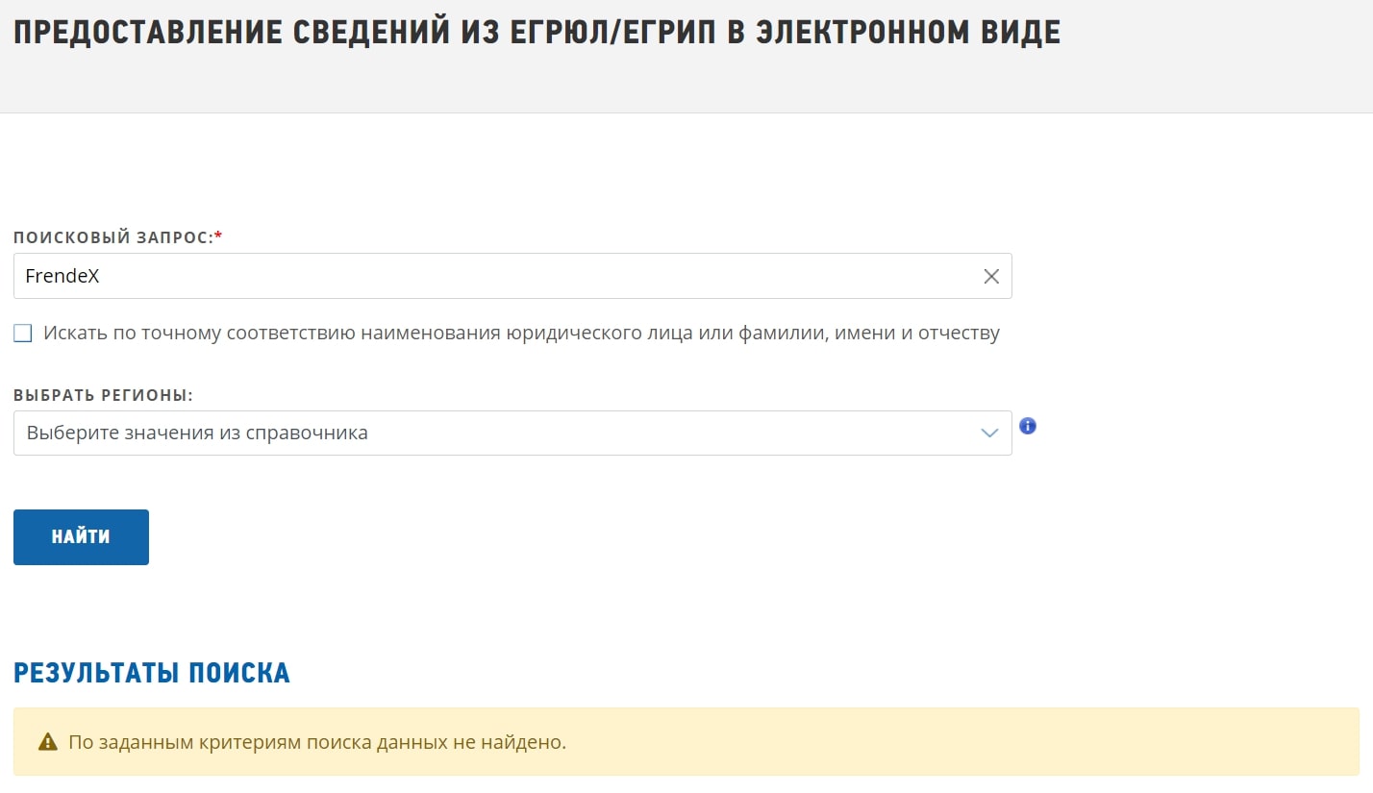
Task: Open the regions selection dropdown
Action: [512, 433]
